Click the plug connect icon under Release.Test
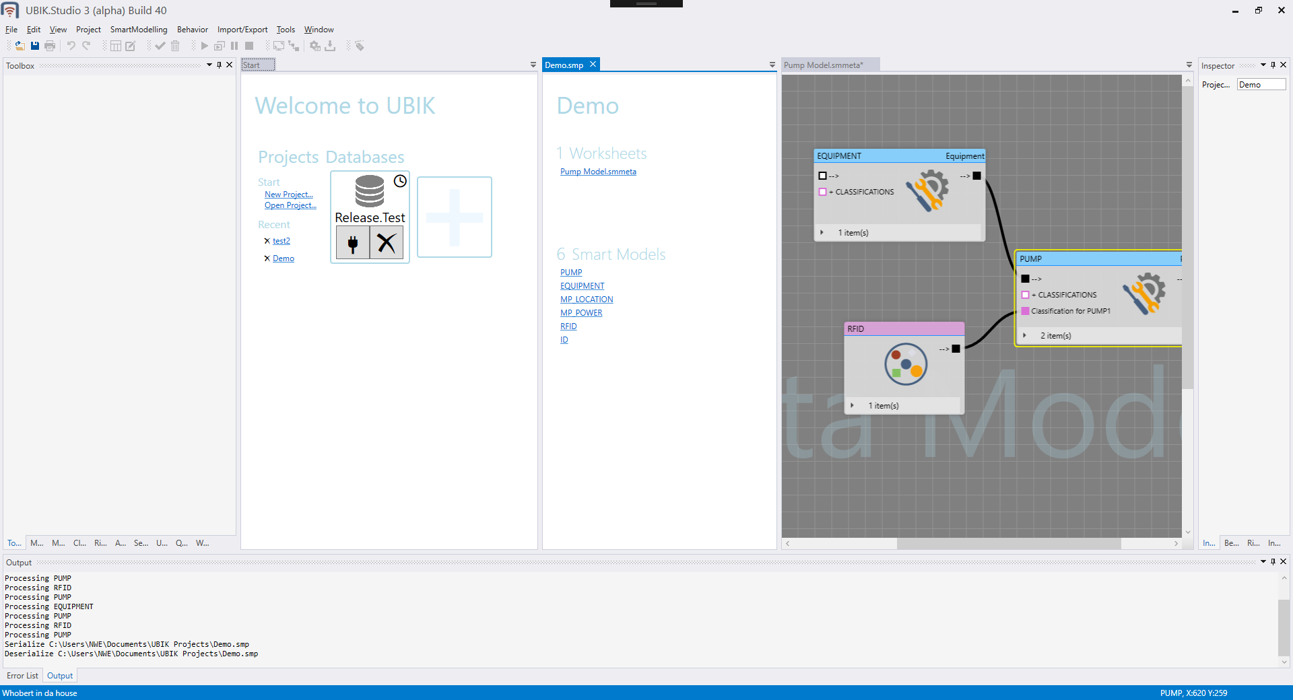Screen dimensions: 1293x700 click(x=353, y=243)
